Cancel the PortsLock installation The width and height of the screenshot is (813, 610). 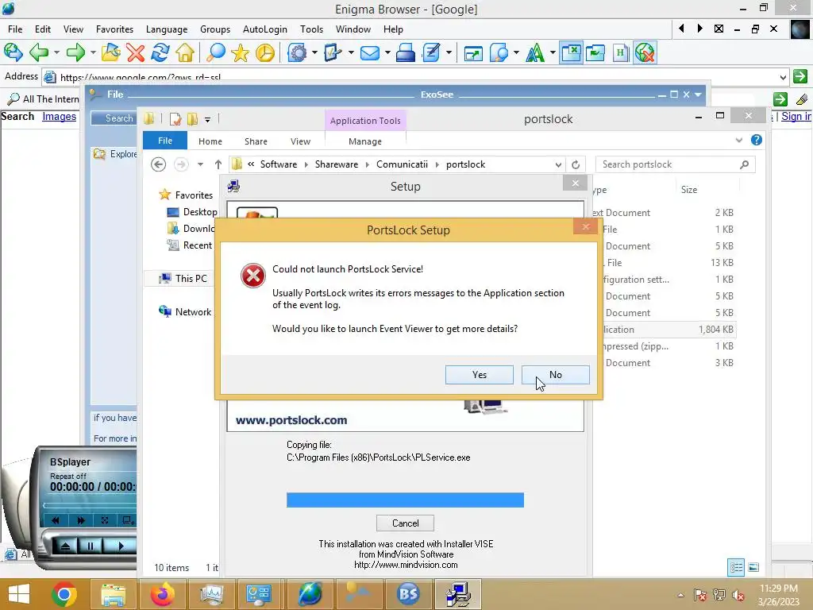[x=405, y=523]
